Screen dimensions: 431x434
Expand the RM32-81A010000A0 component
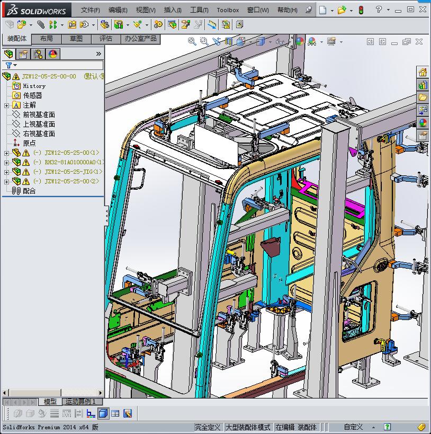click(6, 163)
